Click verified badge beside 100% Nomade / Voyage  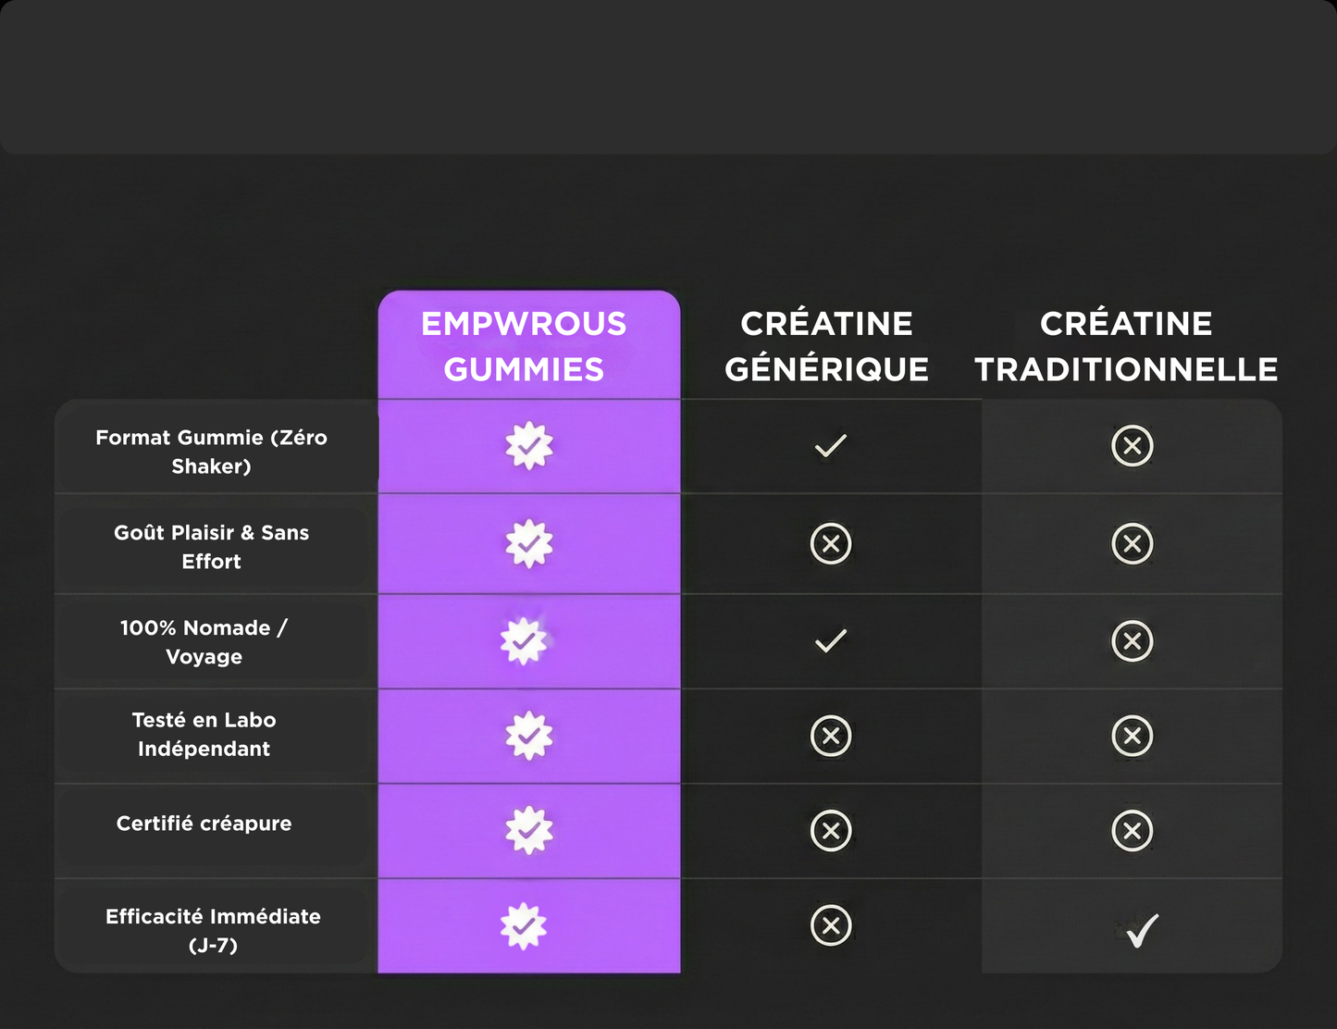click(524, 640)
